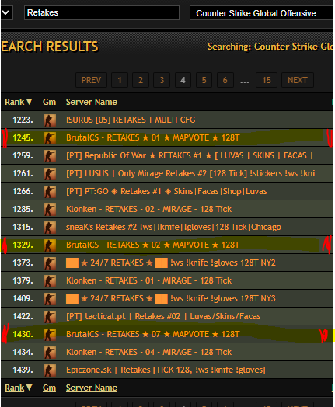335x407 pixels.
Task: Open Epiczone.sk Retakes TICK 128 server
Action: coord(166,370)
